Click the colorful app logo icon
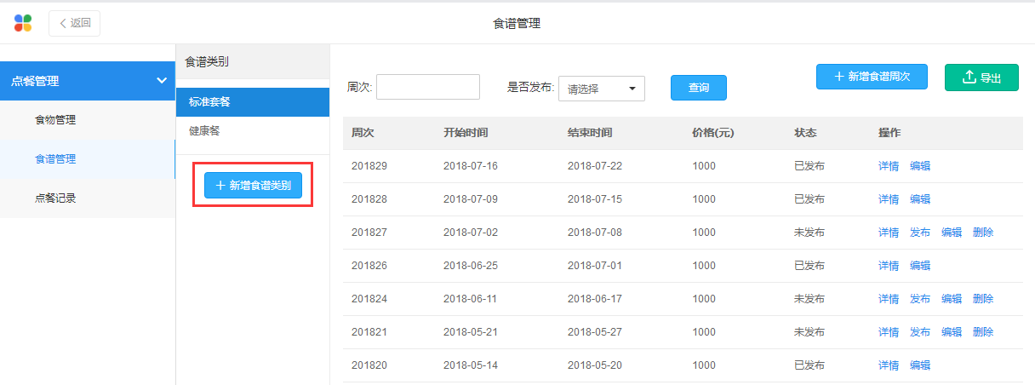 [23, 23]
